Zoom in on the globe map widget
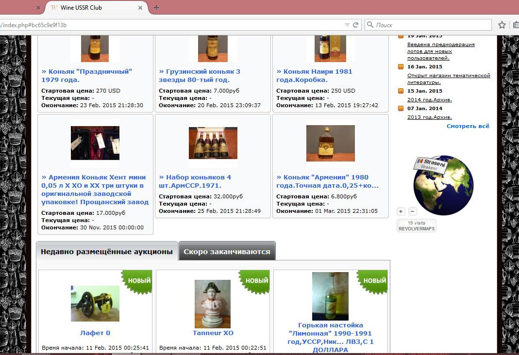The width and height of the screenshot is (519, 355). [401, 211]
